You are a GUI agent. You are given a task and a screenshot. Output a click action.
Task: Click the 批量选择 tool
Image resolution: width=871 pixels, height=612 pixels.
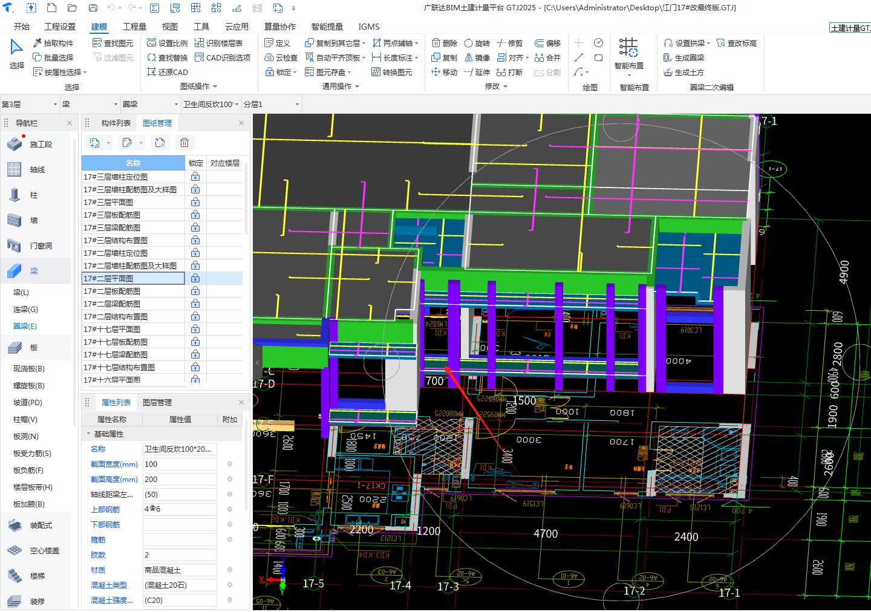[x=53, y=57]
